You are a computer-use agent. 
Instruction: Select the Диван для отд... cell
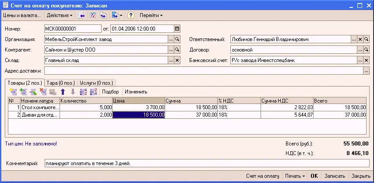[40, 115]
